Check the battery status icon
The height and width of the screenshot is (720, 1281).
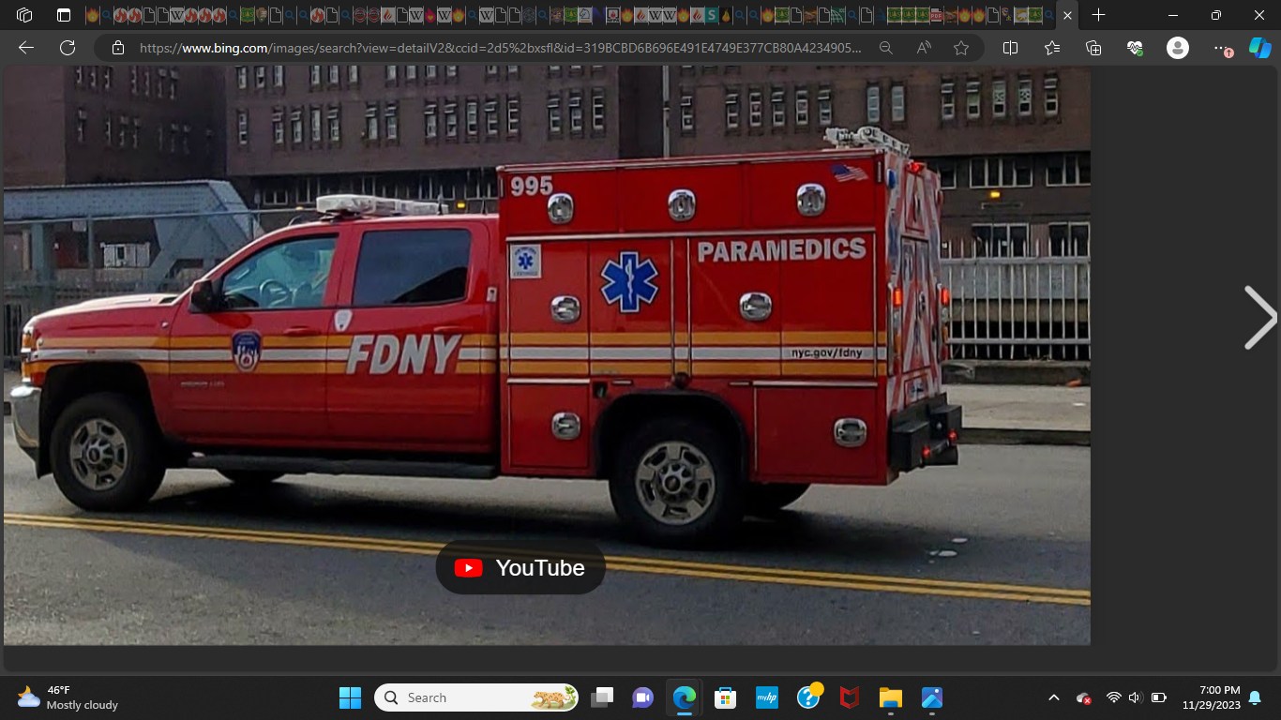(1159, 697)
